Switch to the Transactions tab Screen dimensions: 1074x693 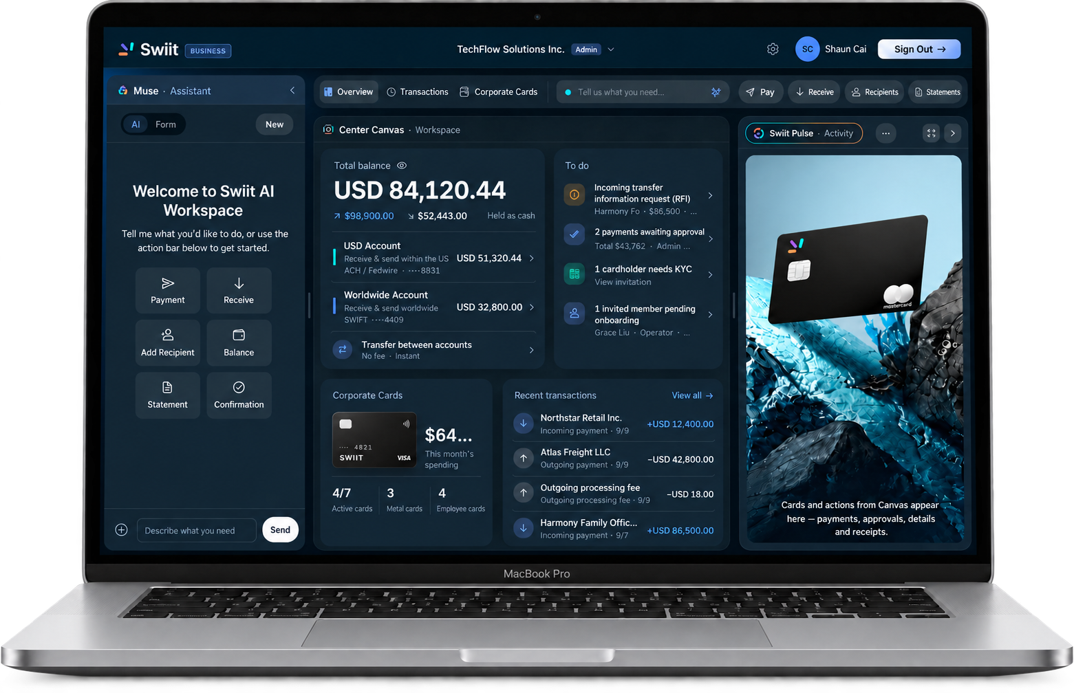tap(418, 92)
